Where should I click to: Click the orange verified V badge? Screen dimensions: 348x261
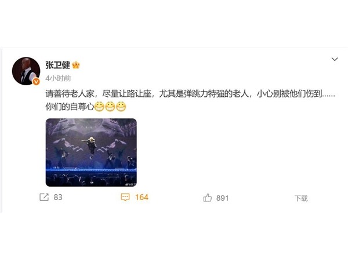36,82
